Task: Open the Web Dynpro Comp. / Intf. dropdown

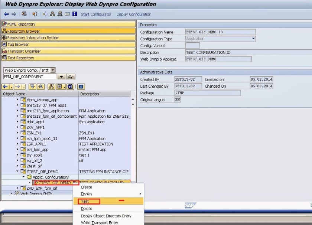Action: [53, 70]
